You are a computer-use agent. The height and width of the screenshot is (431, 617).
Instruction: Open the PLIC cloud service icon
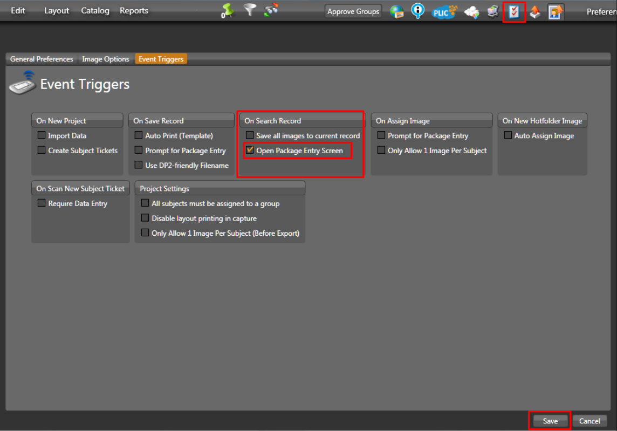443,11
